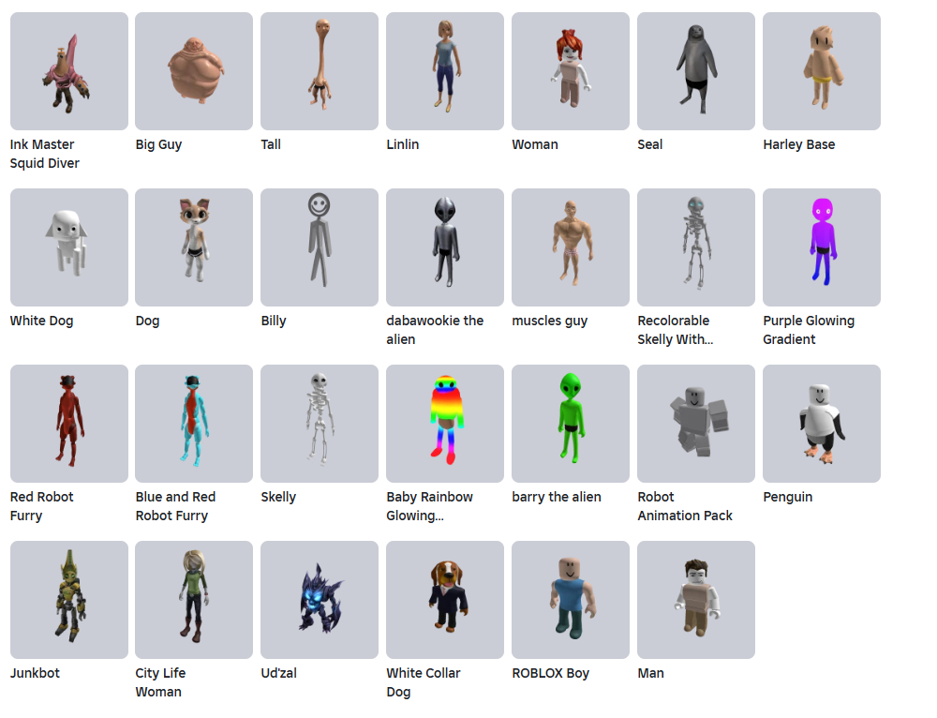
Task: Pick the Billy stick figure thumbnail
Action: pos(320,247)
